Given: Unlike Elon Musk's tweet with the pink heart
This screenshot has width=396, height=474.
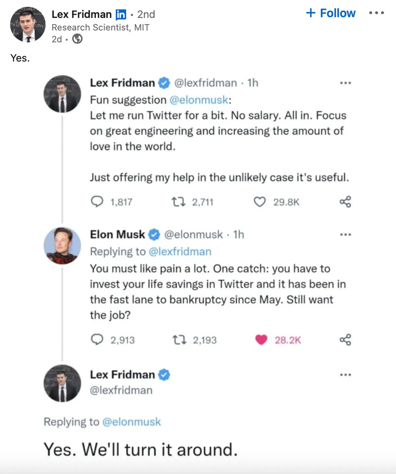Looking at the screenshot, I should (x=261, y=340).
